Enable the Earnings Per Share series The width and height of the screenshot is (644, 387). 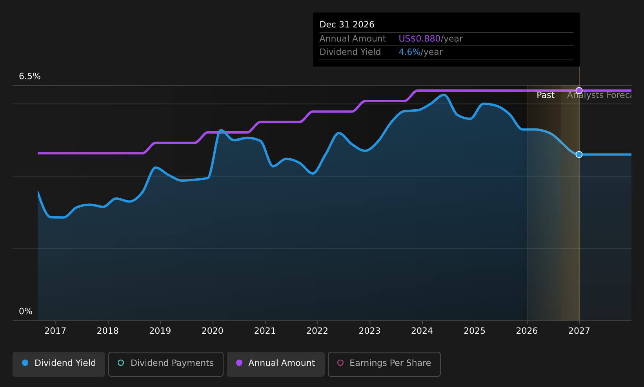coord(384,364)
